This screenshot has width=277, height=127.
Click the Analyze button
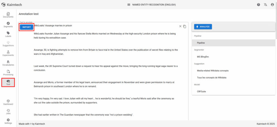point(203,27)
